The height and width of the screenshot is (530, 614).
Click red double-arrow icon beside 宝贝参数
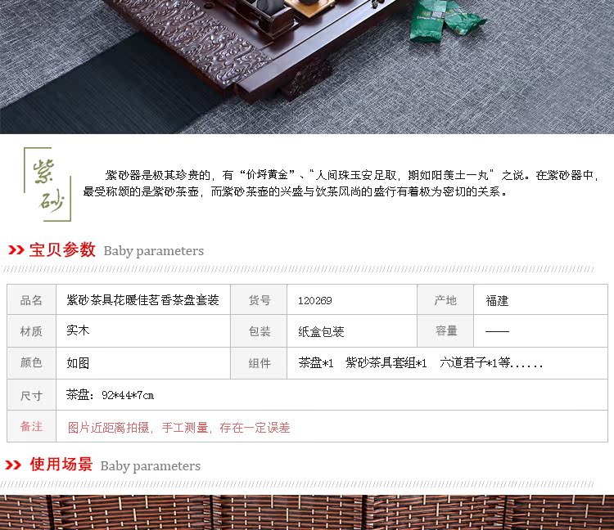pos(16,250)
